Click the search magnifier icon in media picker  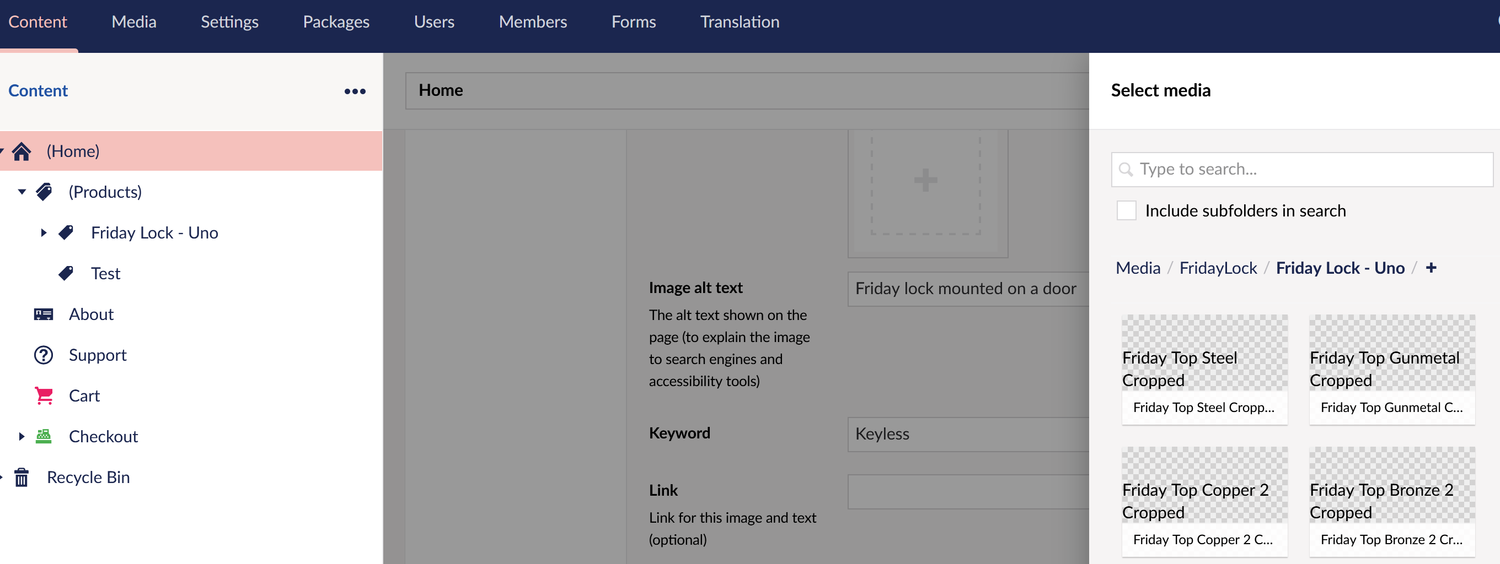click(x=1126, y=169)
